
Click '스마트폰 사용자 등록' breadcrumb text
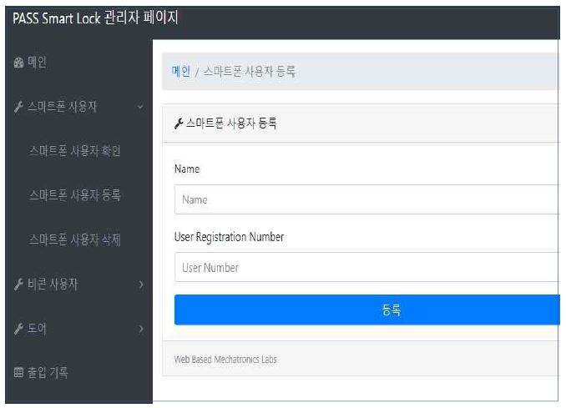250,72
